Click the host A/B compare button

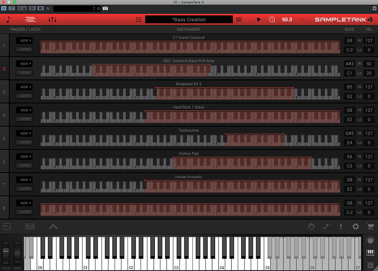click(32, 8)
